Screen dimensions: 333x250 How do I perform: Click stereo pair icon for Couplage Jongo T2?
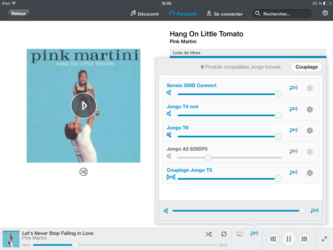[171, 177]
